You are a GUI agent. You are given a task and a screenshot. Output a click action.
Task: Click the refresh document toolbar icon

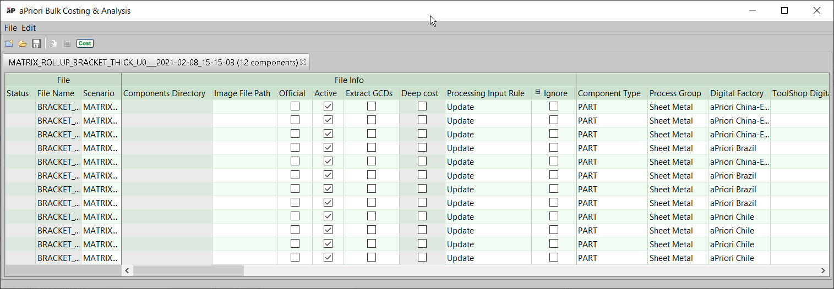53,43
